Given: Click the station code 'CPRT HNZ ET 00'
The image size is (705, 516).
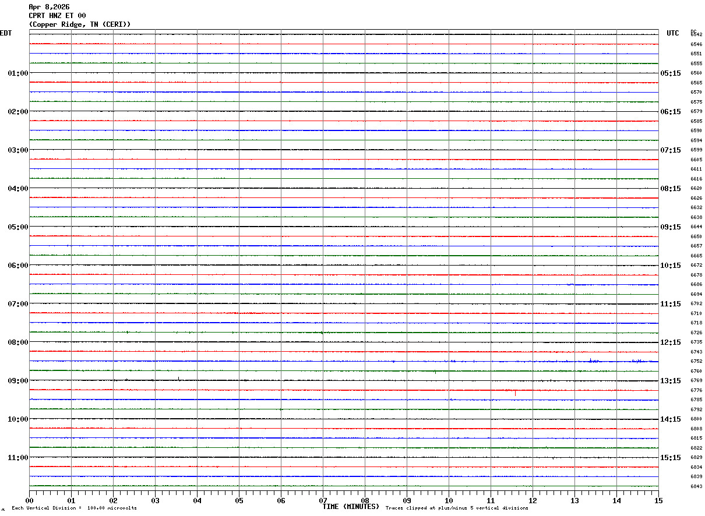Looking at the screenshot, I should pos(57,16).
